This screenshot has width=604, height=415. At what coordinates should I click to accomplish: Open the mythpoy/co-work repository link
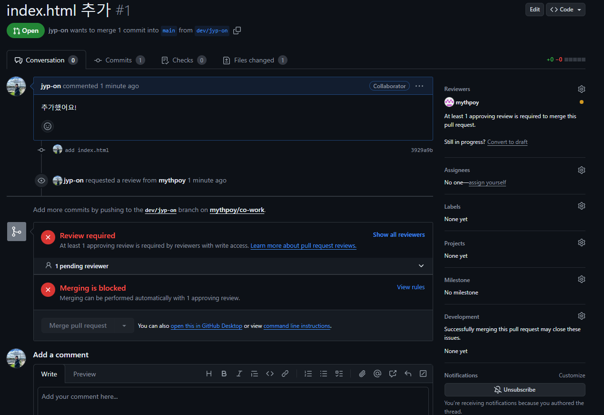pyautogui.click(x=237, y=210)
